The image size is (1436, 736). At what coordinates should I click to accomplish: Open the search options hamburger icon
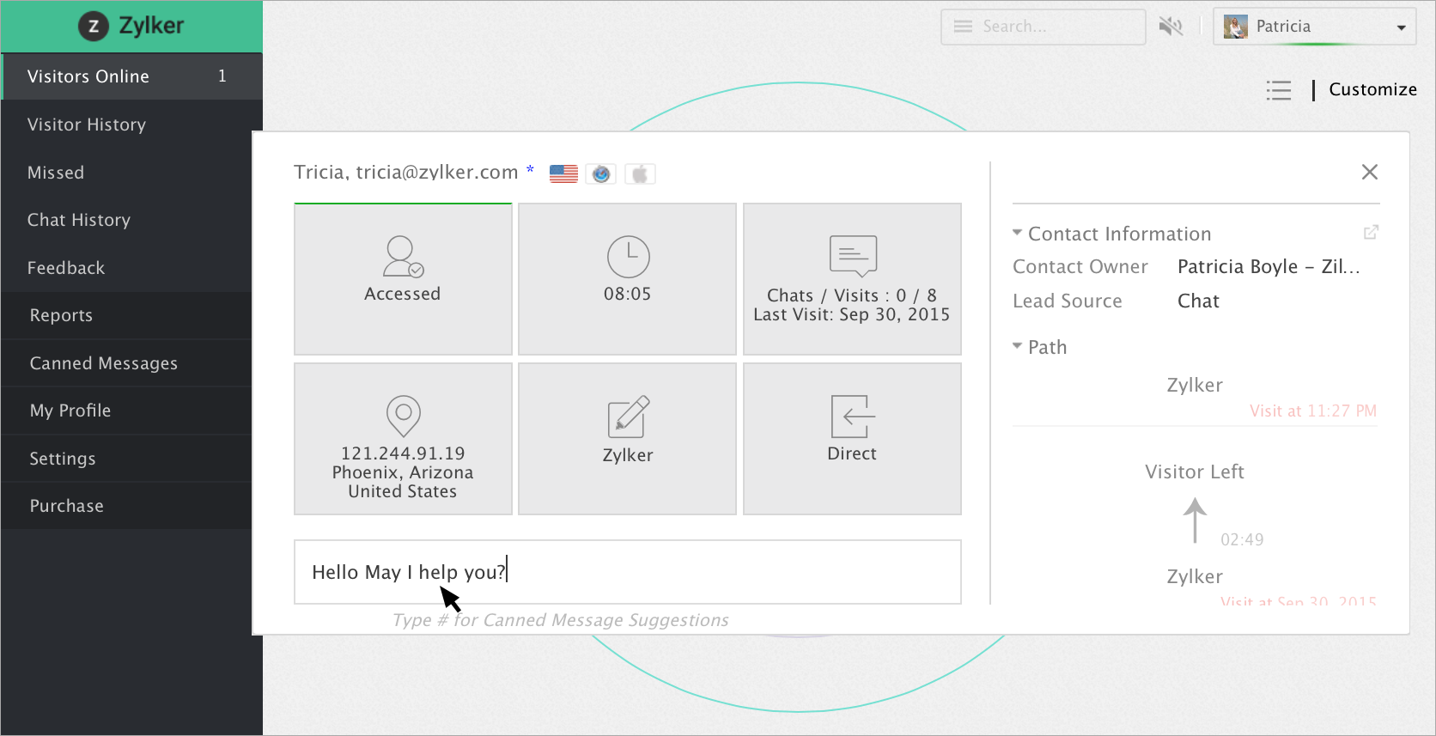pos(964,27)
